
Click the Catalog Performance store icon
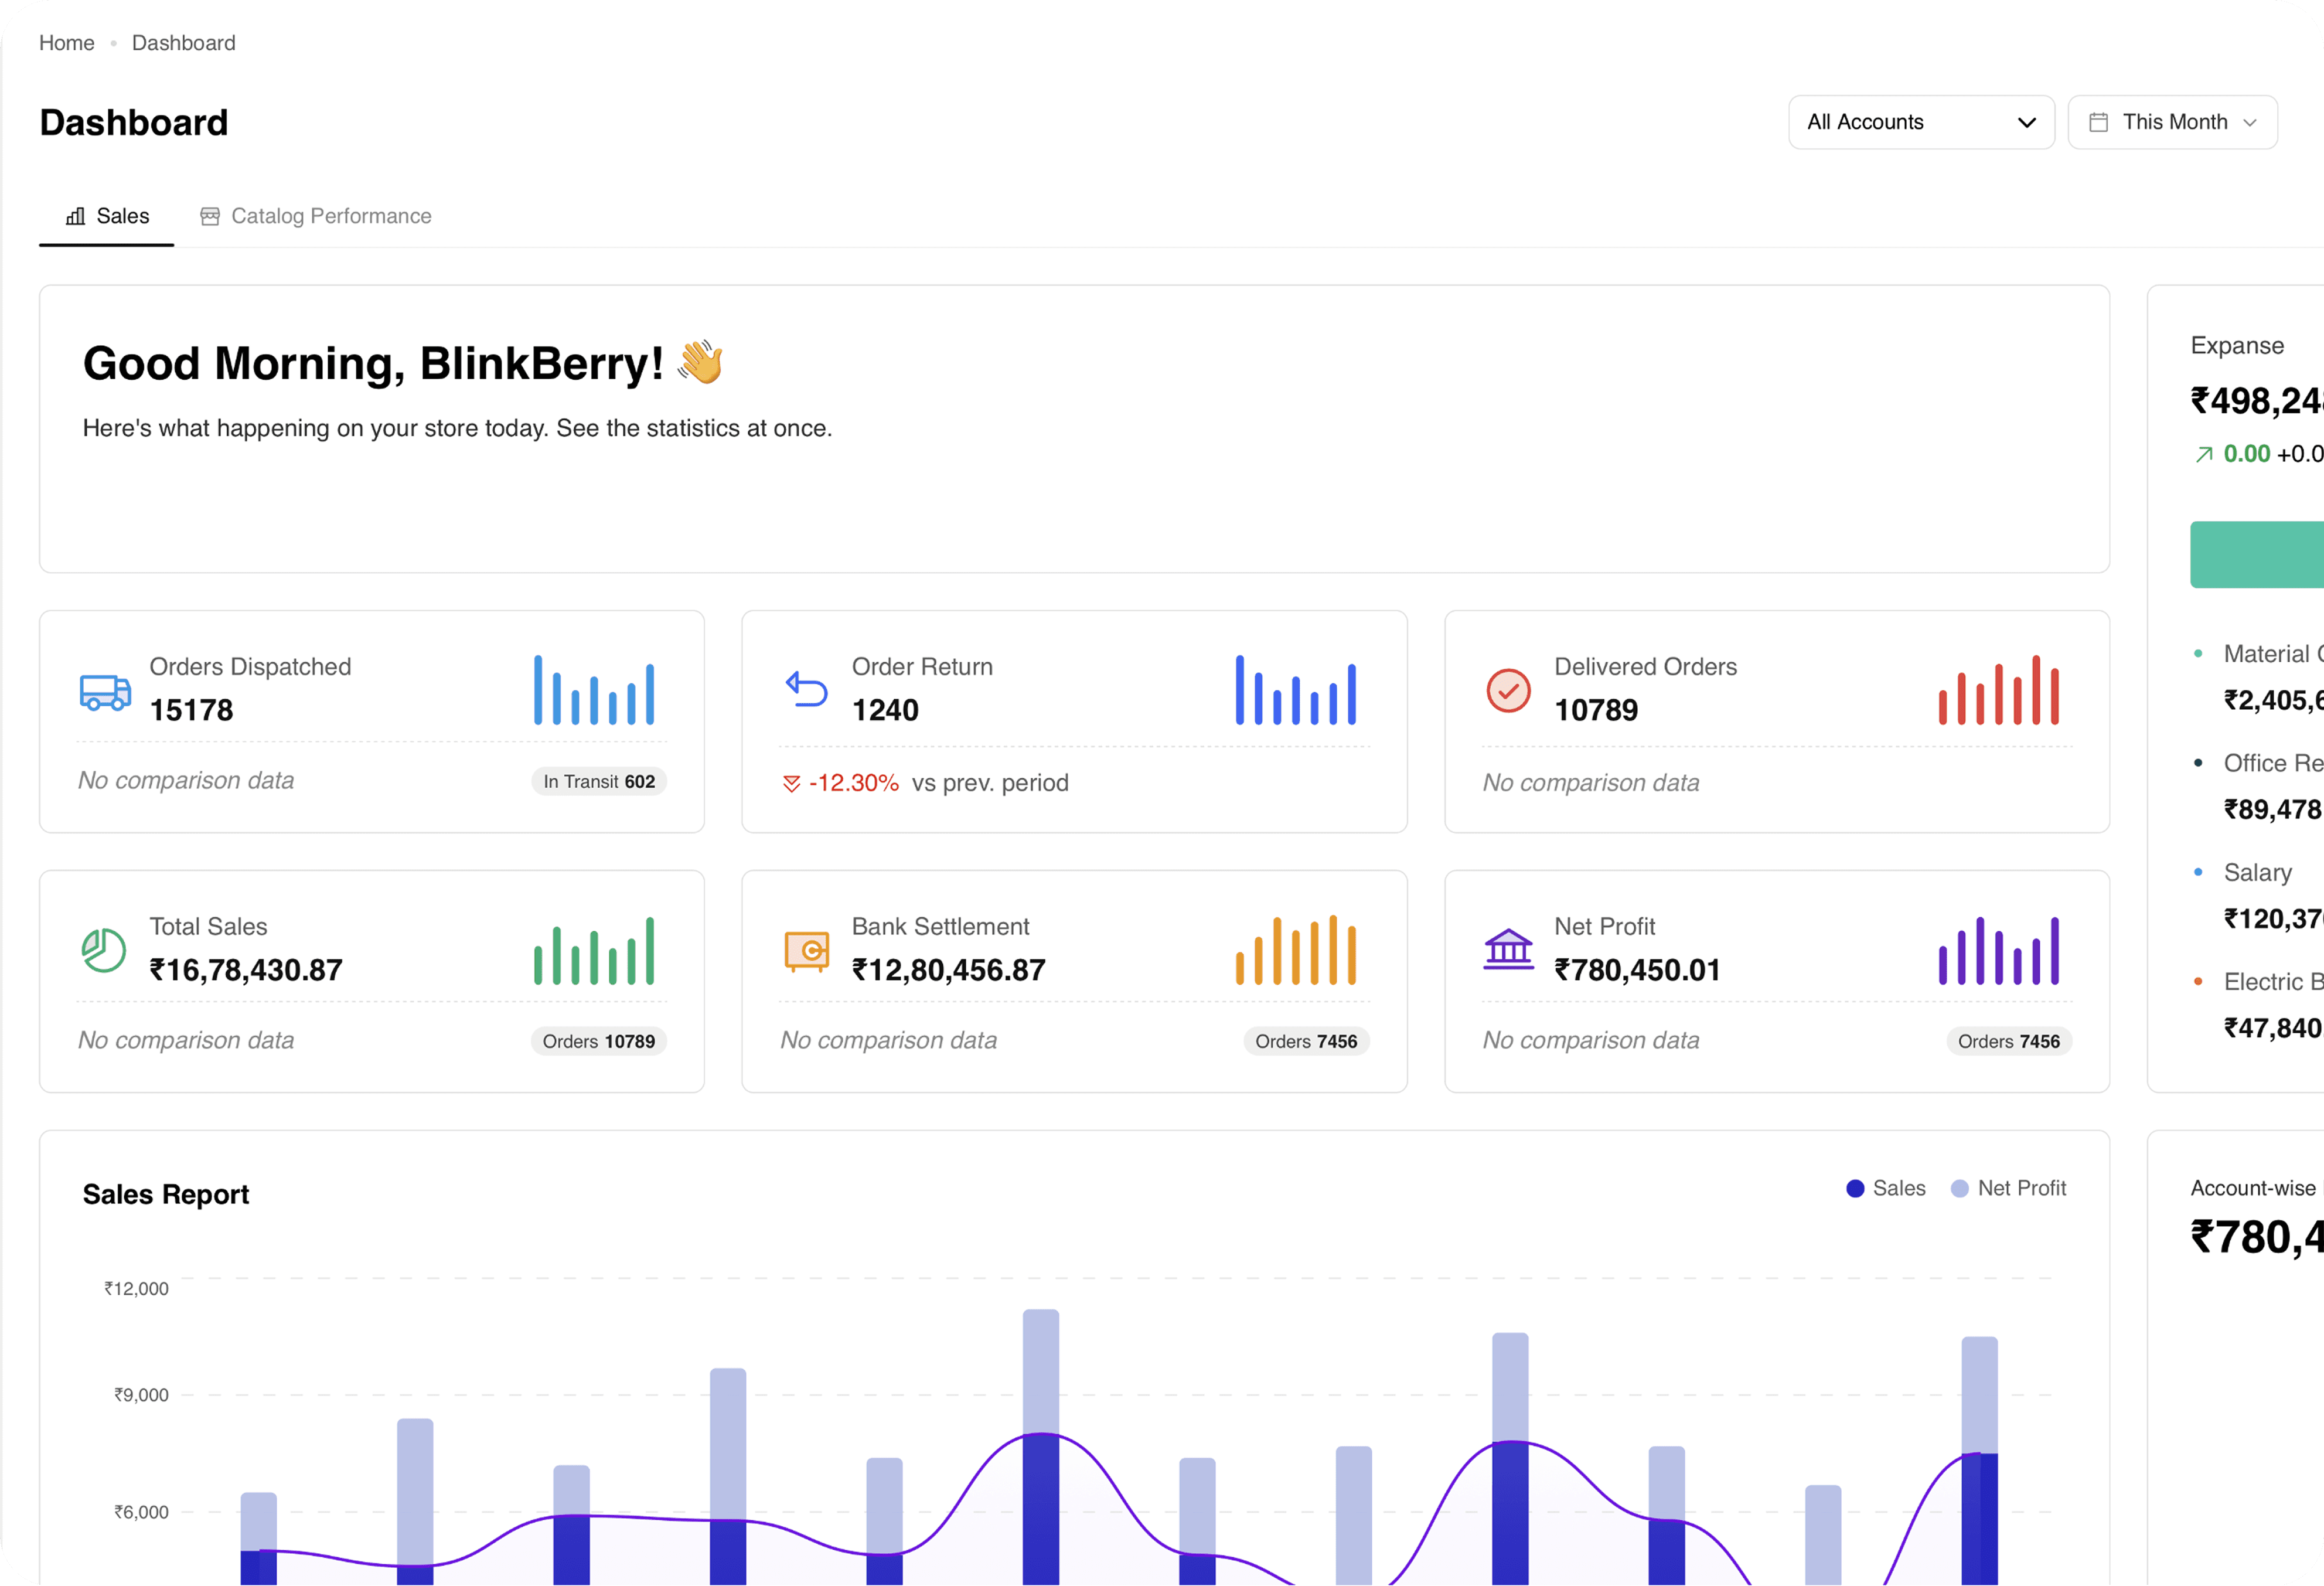pyautogui.click(x=210, y=216)
